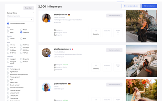Screen dimensions: 162x101
Task: Open shantijoantan profile name link
Action: (x=60, y=15)
